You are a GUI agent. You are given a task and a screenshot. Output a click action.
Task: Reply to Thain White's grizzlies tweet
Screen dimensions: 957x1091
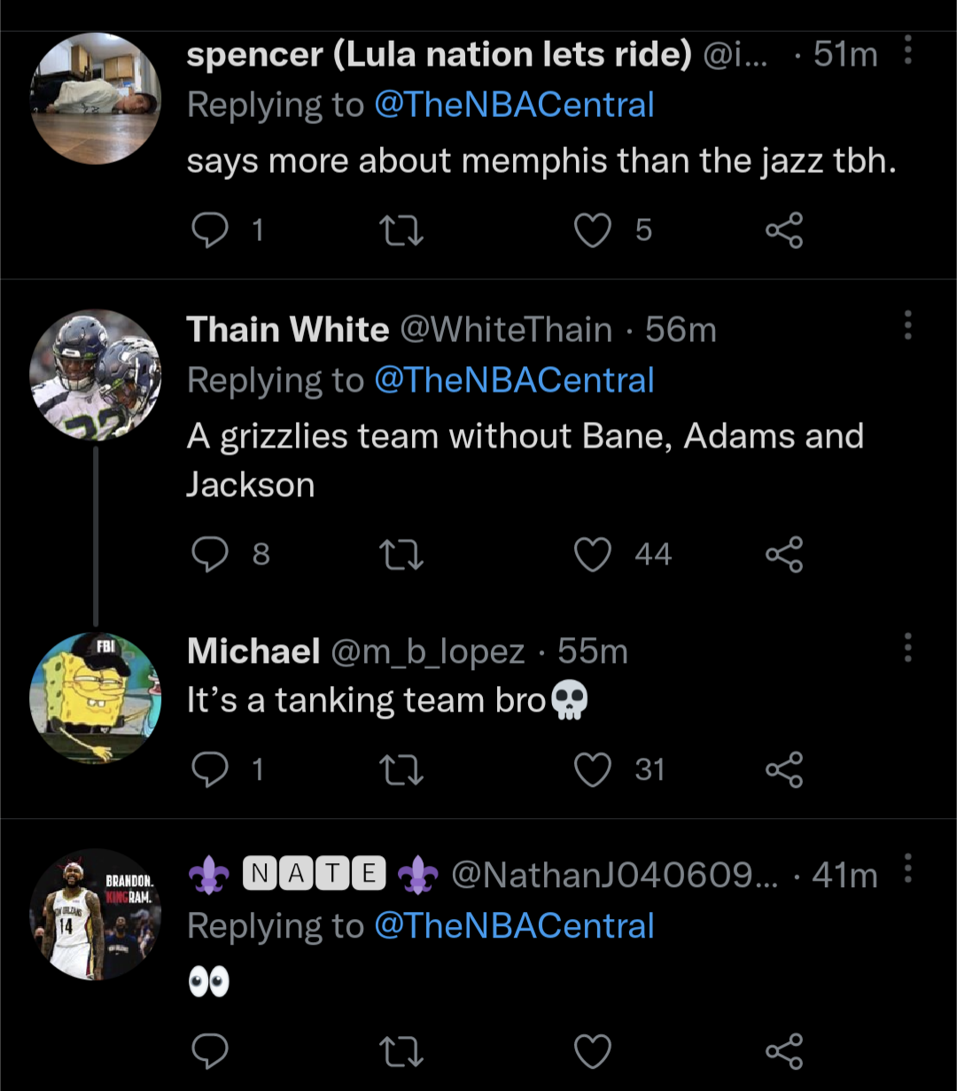pos(210,555)
